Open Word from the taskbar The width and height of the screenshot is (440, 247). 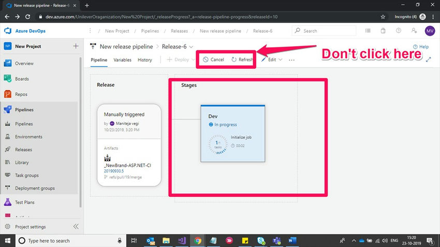pyautogui.click(x=292, y=241)
